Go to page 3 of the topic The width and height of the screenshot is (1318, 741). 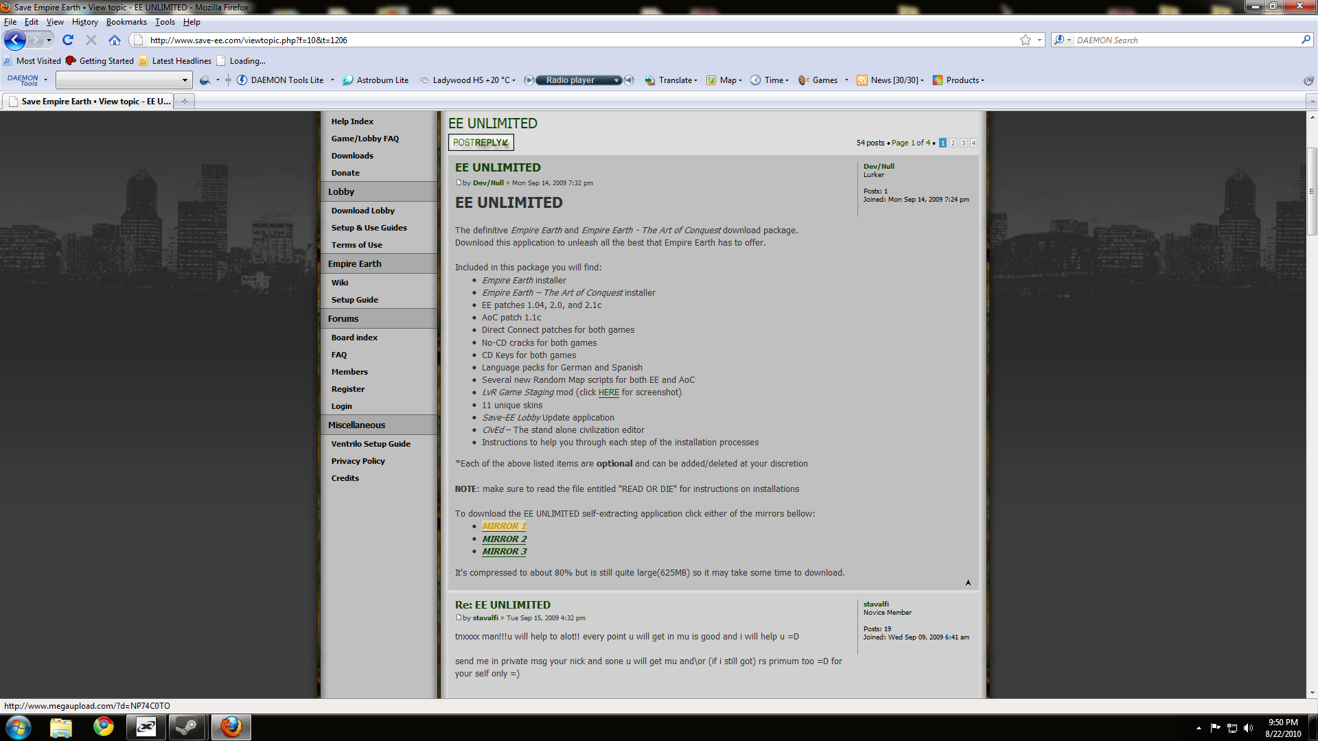(963, 143)
